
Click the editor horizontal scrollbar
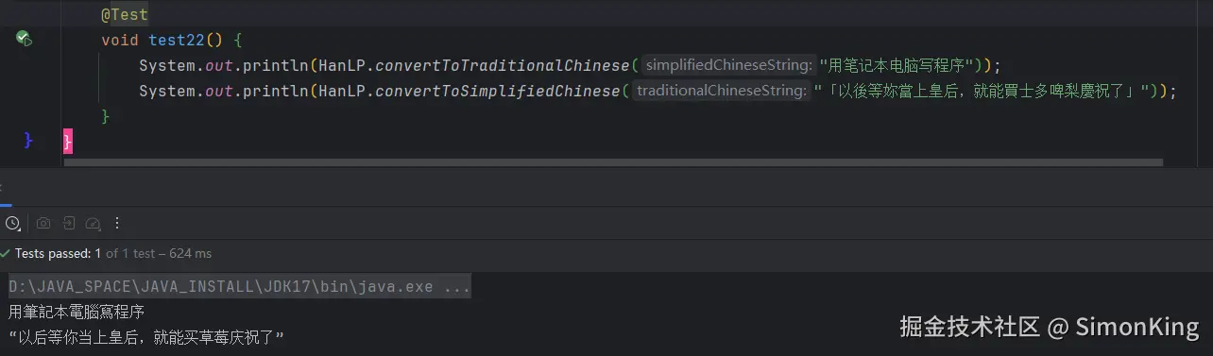coord(612,162)
